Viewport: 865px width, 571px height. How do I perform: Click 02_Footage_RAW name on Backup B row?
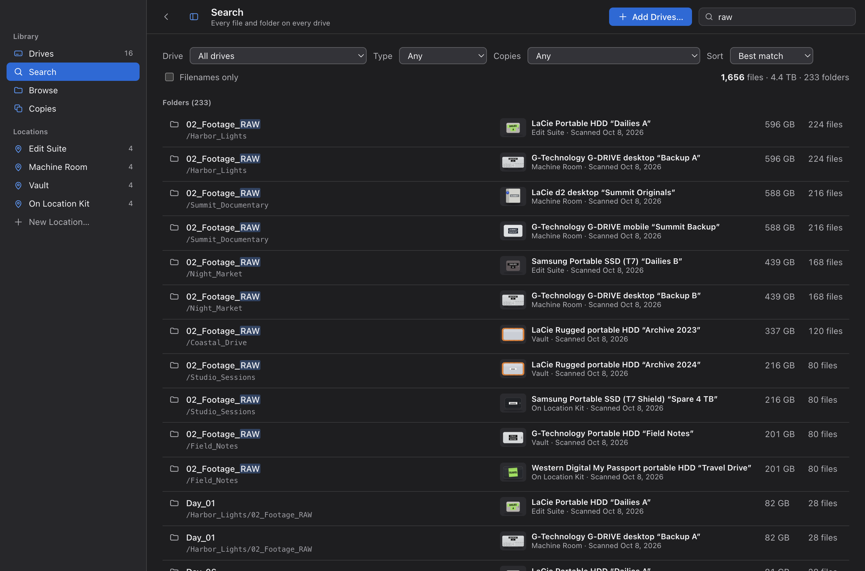[223, 296]
